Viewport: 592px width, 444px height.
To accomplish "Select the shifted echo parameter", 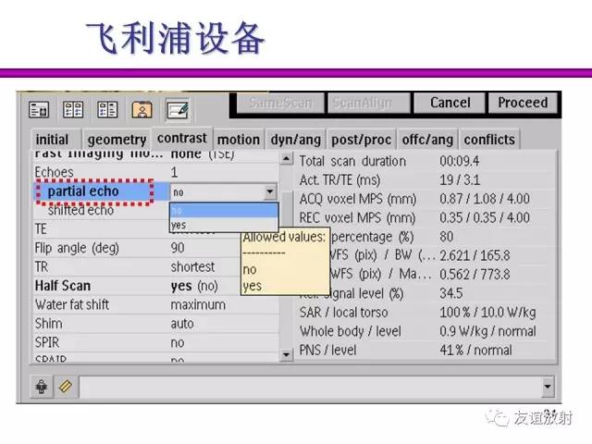I will point(80,210).
